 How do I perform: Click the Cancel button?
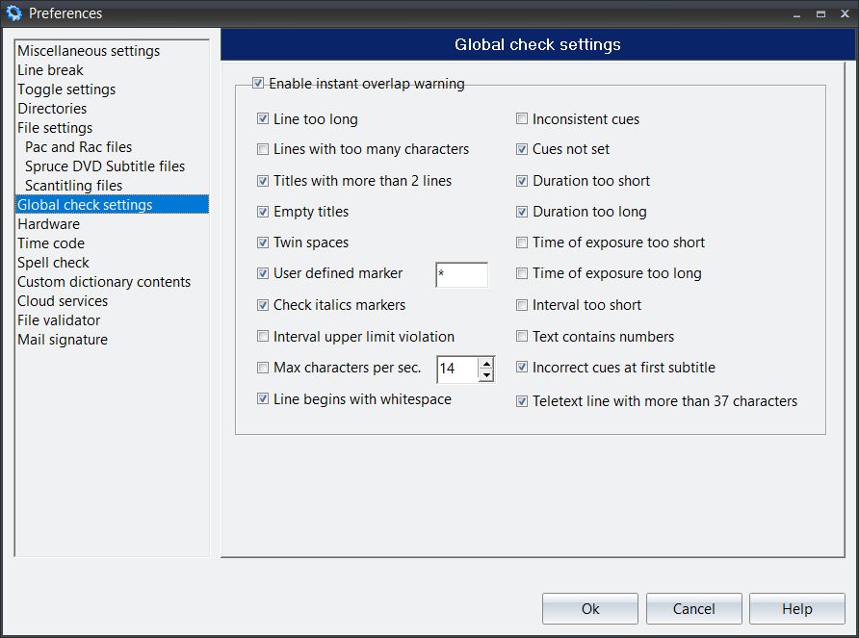(693, 608)
